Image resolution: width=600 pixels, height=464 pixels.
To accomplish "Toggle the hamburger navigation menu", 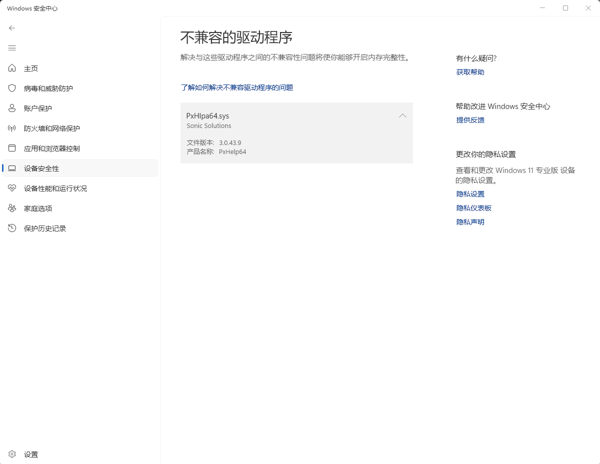I will [12, 48].
